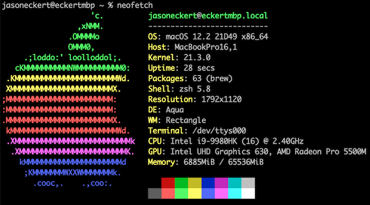Viewport: 370px width, 205px height.
Task: Click the Resolution value 1792x1120
Action: (x=221, y=99)
